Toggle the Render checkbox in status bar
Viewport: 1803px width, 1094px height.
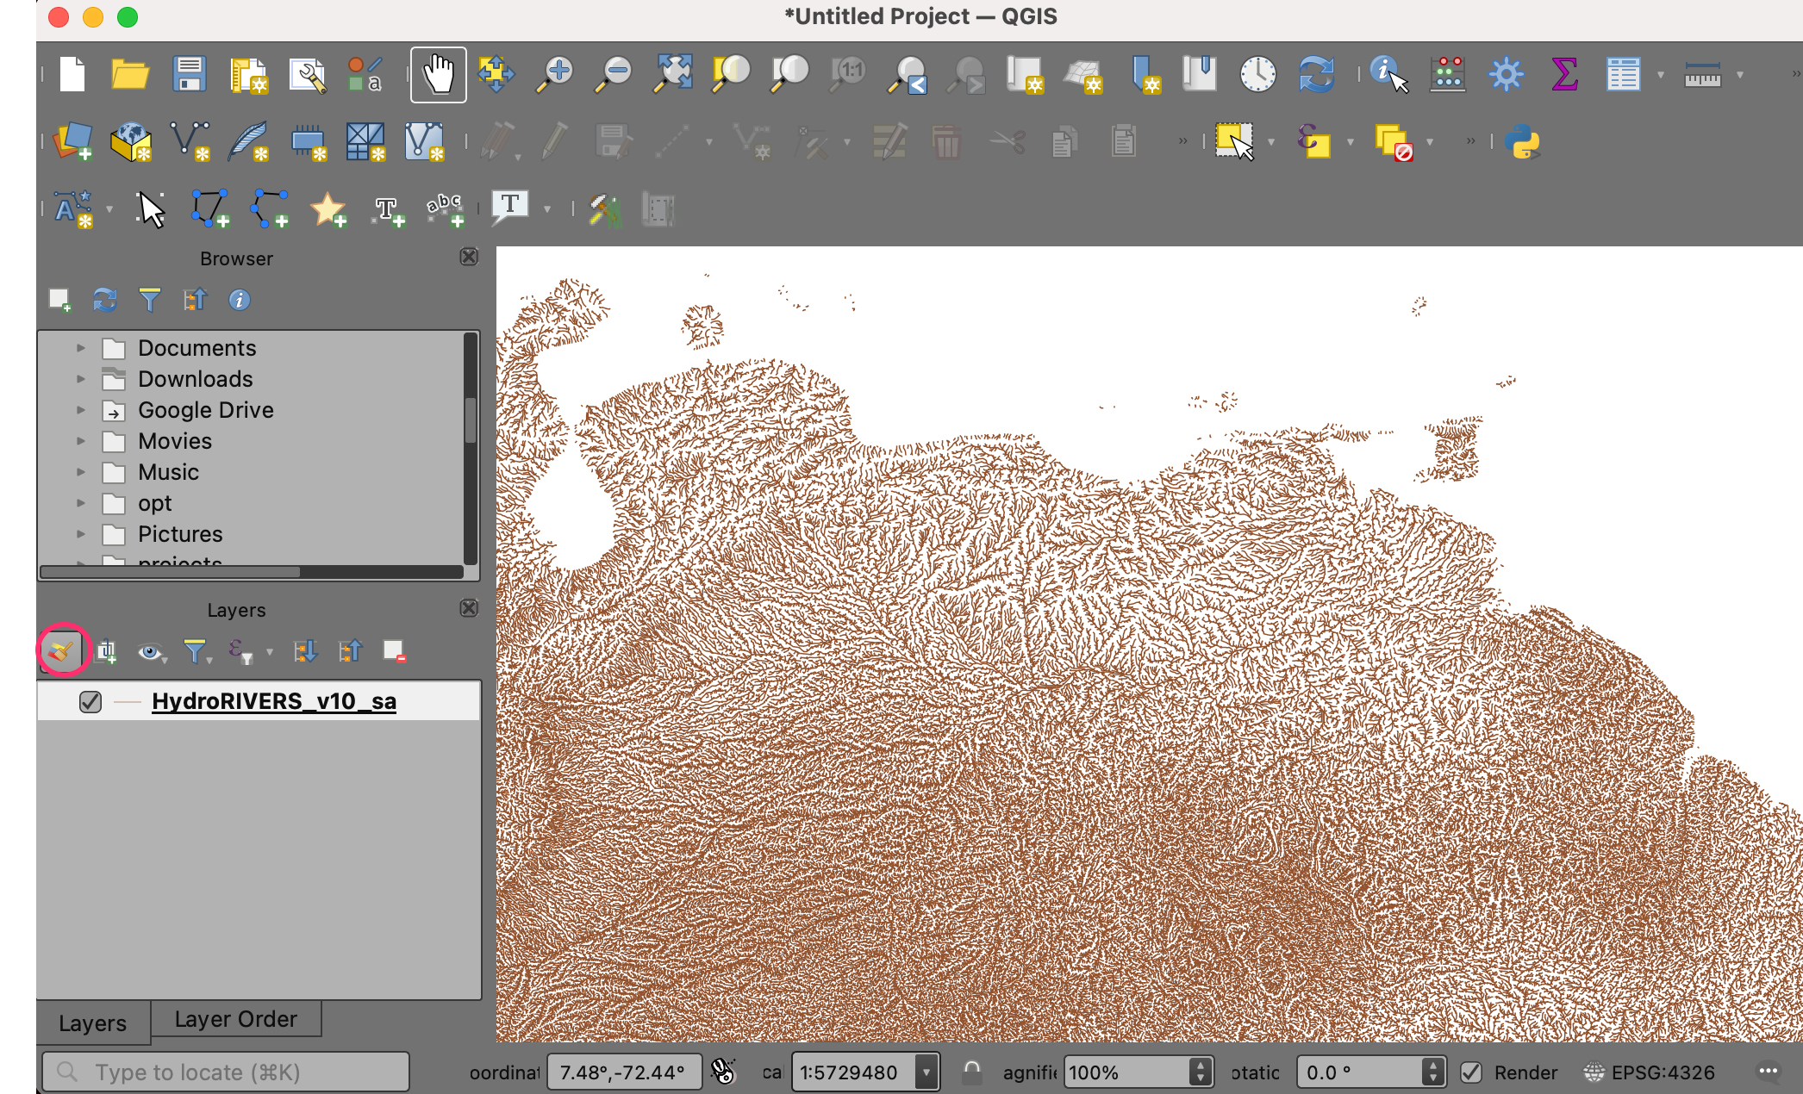pos(1471,1072)
